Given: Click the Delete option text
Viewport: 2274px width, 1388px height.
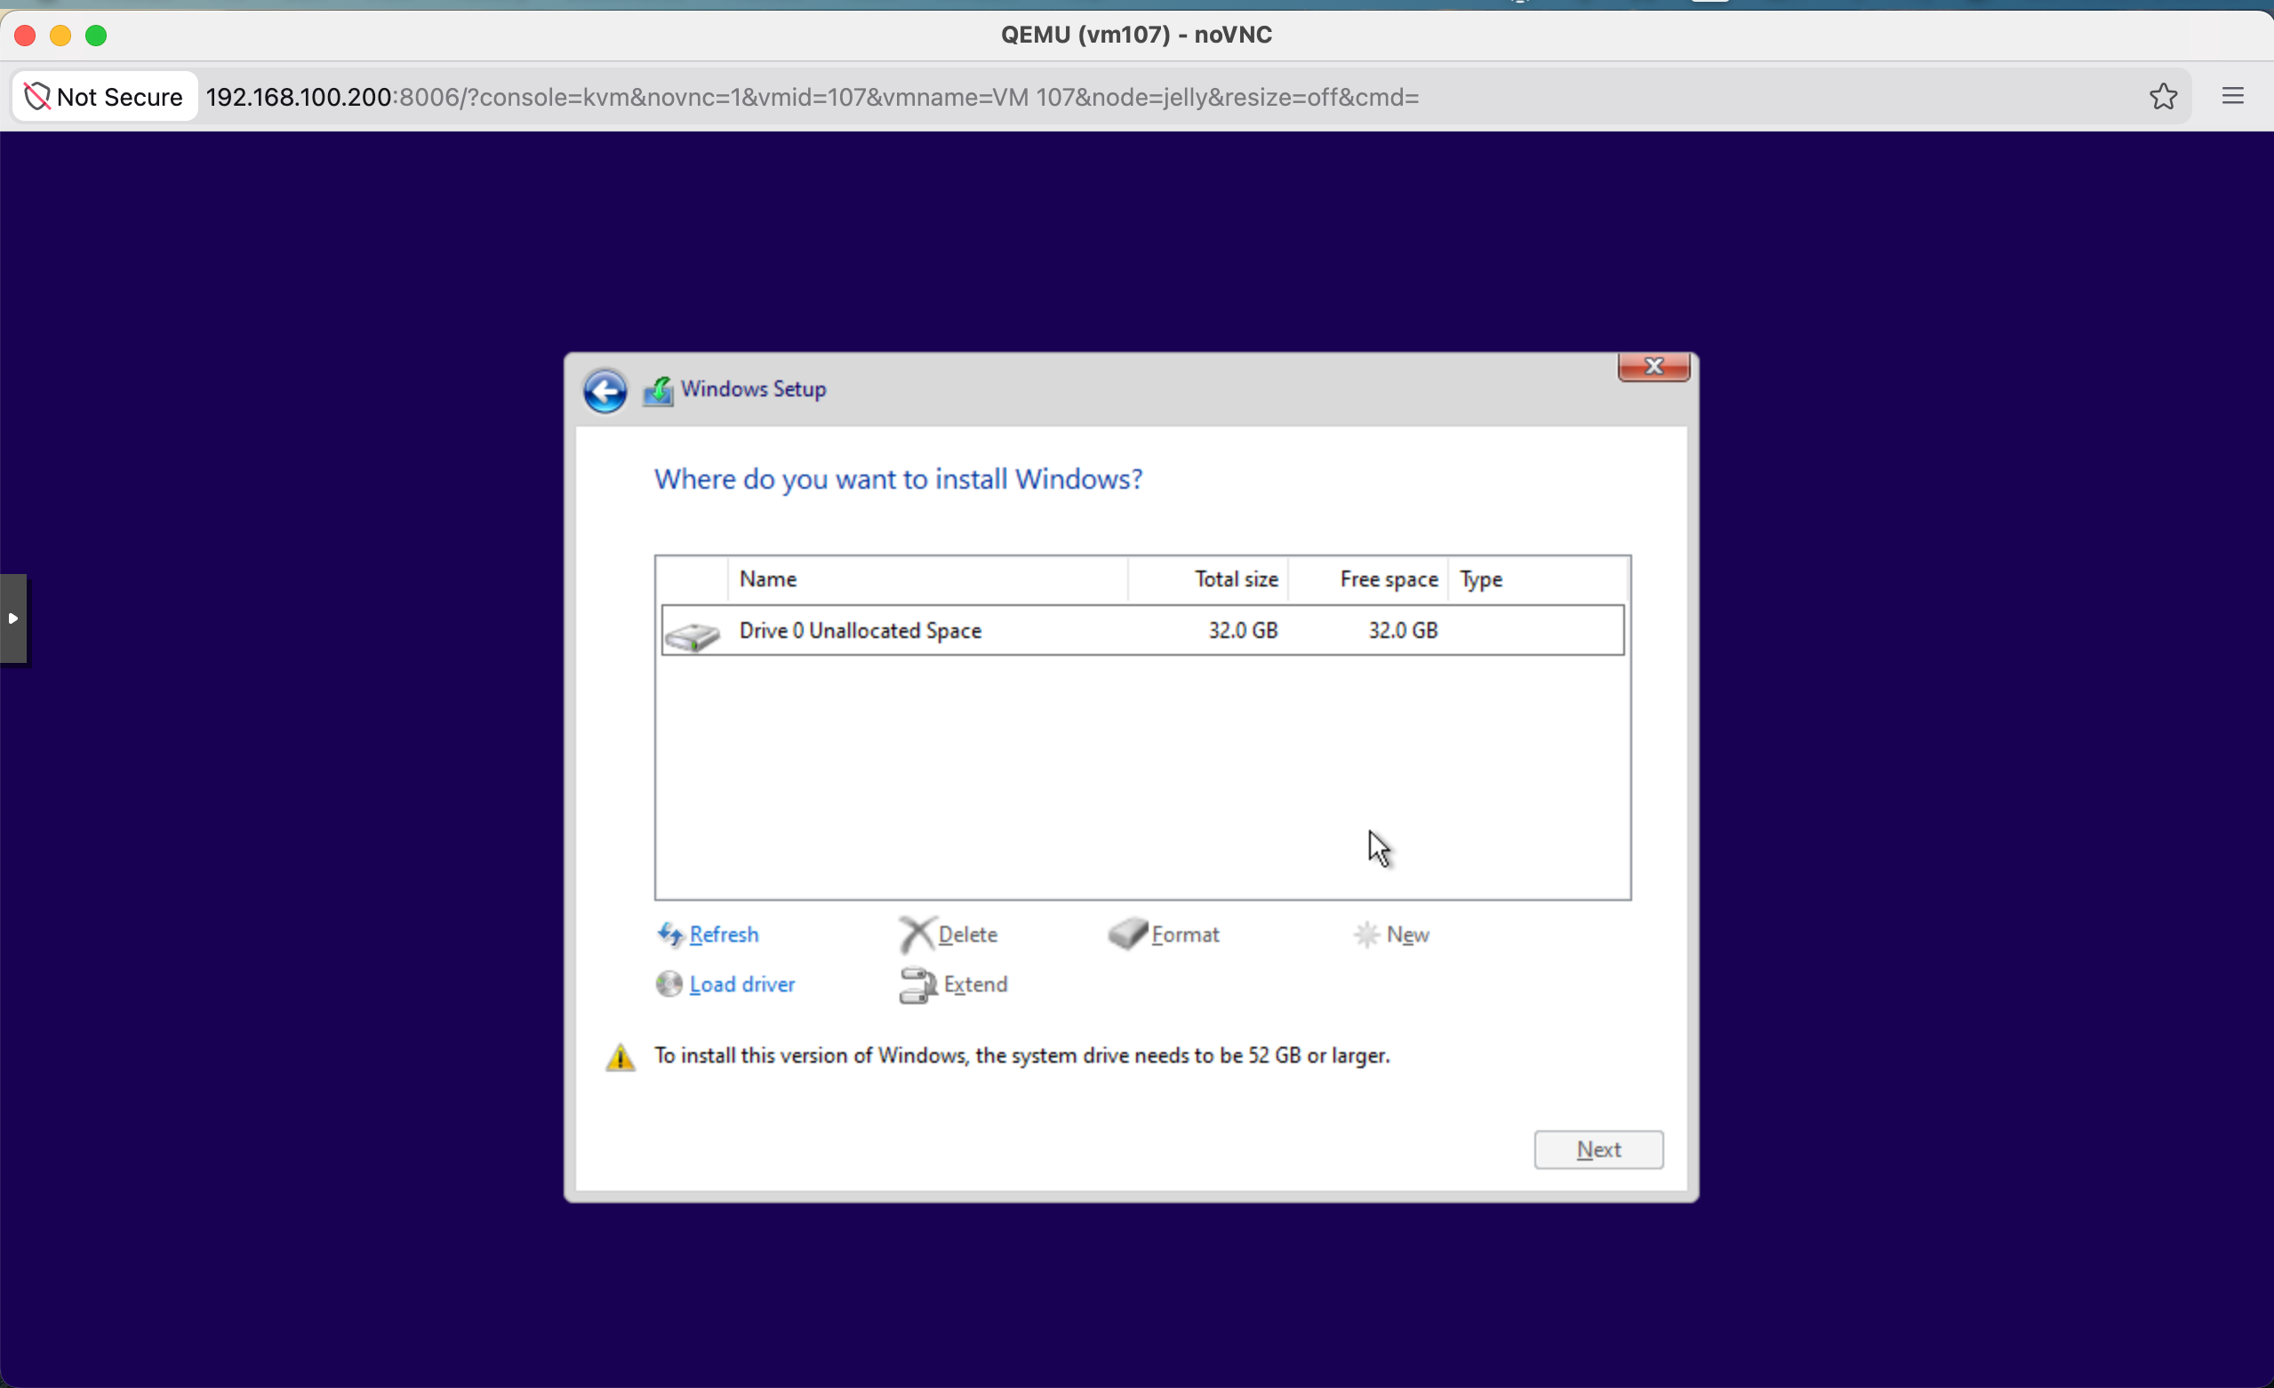Looking at the screenshot, I should click(x=967, y=934).
